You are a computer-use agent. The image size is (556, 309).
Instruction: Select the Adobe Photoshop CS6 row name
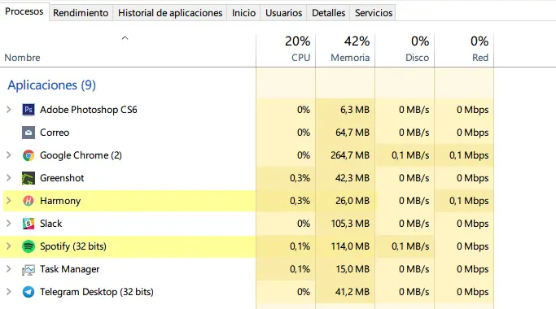(88, 110)
